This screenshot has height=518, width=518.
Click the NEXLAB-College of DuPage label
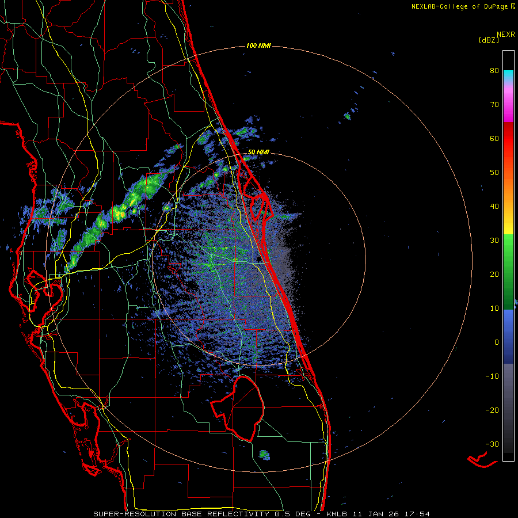[463, 6]
